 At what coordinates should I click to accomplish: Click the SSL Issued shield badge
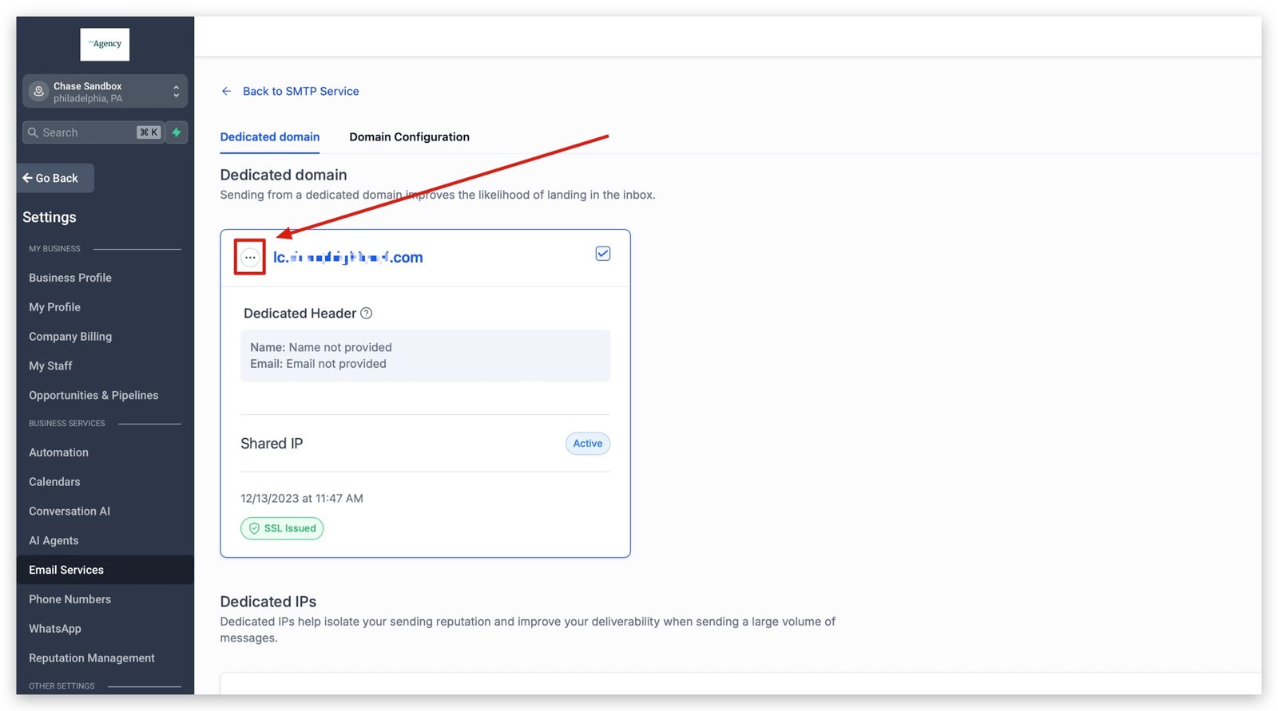pos(282,528)
